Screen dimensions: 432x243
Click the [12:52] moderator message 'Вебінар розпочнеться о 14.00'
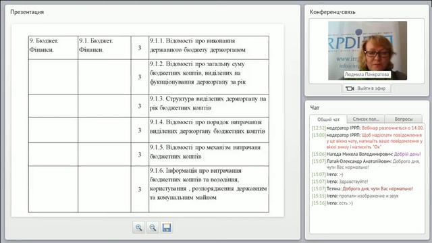[x=367, y=128]
